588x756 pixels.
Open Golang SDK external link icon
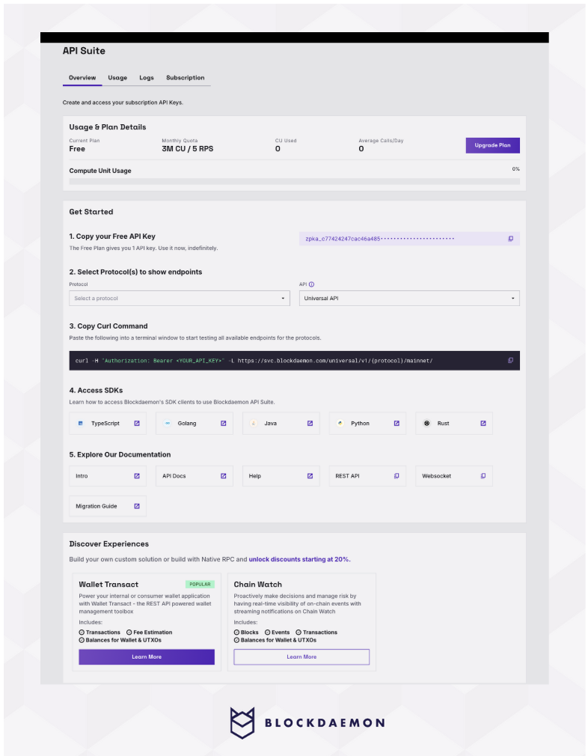pos(223,424)
